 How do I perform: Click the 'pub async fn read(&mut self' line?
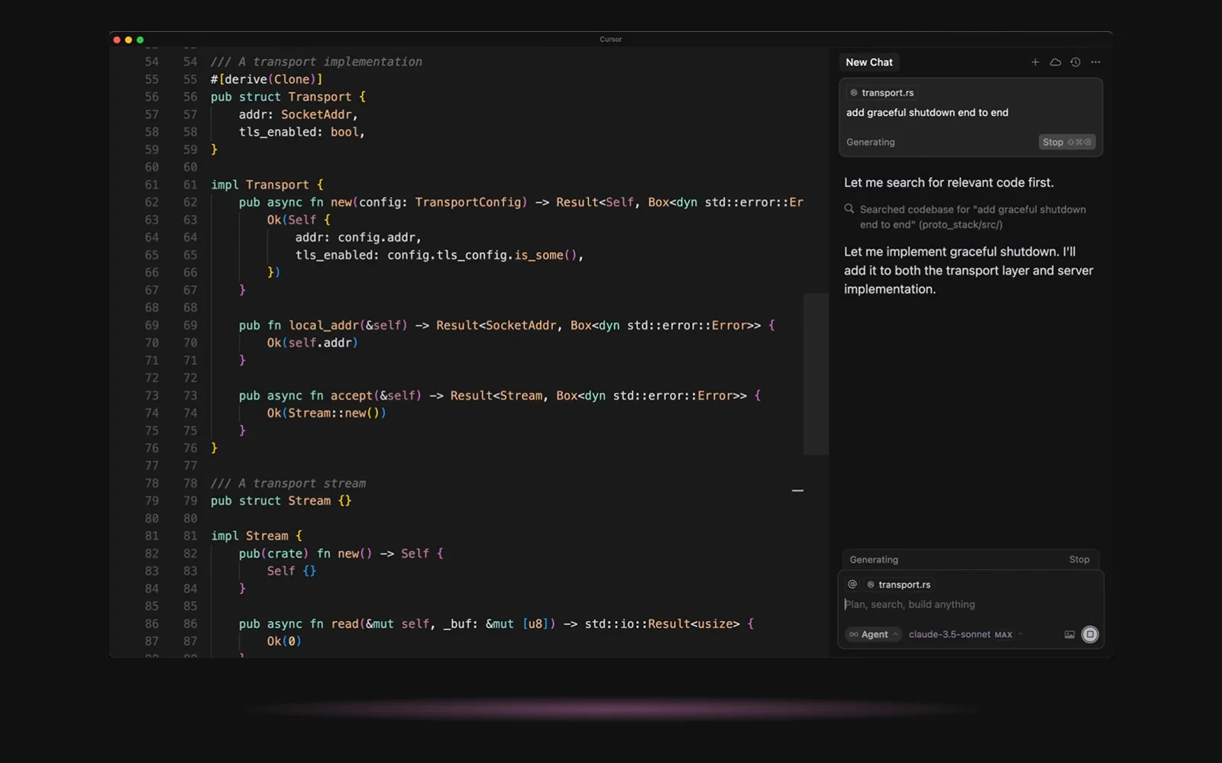(496, 623)
